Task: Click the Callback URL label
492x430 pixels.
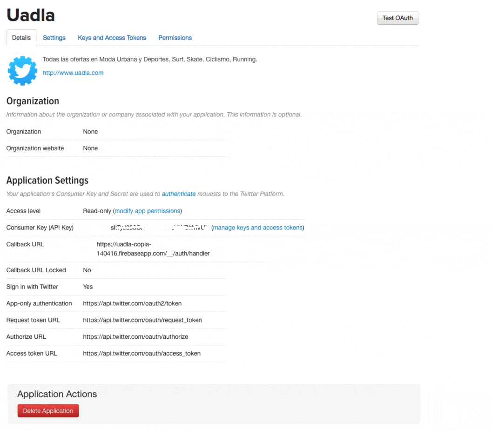Action: coord(25,244)
